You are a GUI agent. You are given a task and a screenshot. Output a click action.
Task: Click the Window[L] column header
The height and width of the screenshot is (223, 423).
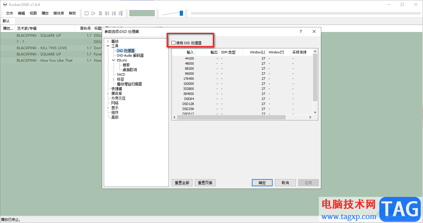[255, 52]
